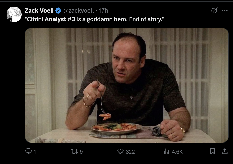
Task: Open the tweet's 17h timestamp
Action: [104, 10]
